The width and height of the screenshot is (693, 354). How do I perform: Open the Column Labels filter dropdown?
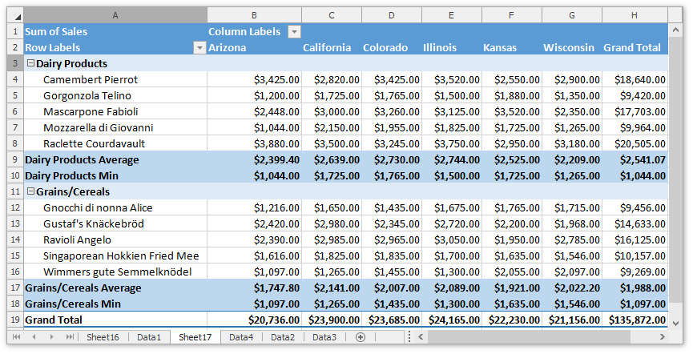(x=294, y=32)
